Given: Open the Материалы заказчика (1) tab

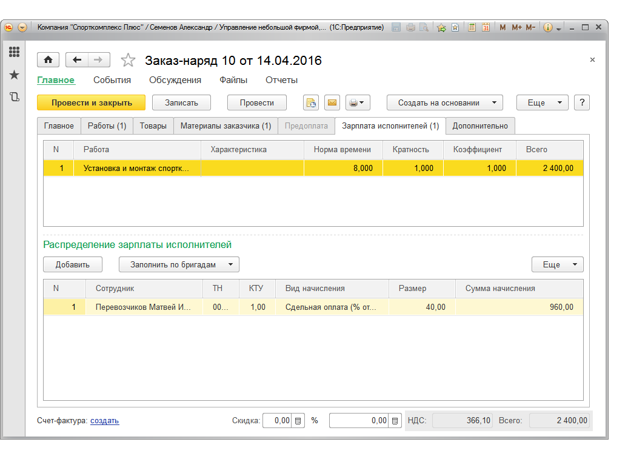Looking at the screenshot, I should pyautogui.click(x=225, y=126).
